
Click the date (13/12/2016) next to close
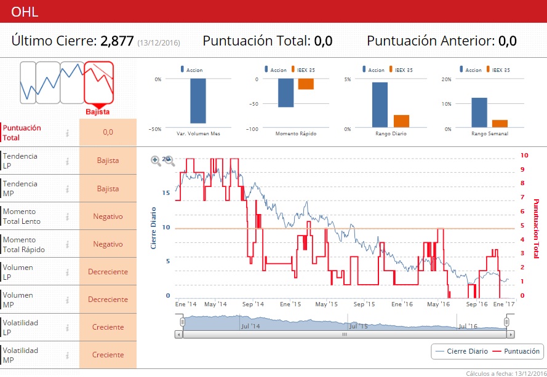click(x=159, y=43)
